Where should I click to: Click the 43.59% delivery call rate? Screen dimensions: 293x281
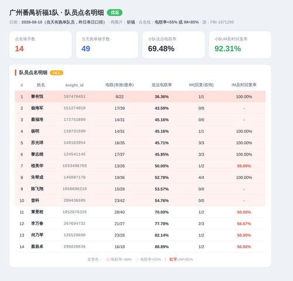click(x=162, y=108)
